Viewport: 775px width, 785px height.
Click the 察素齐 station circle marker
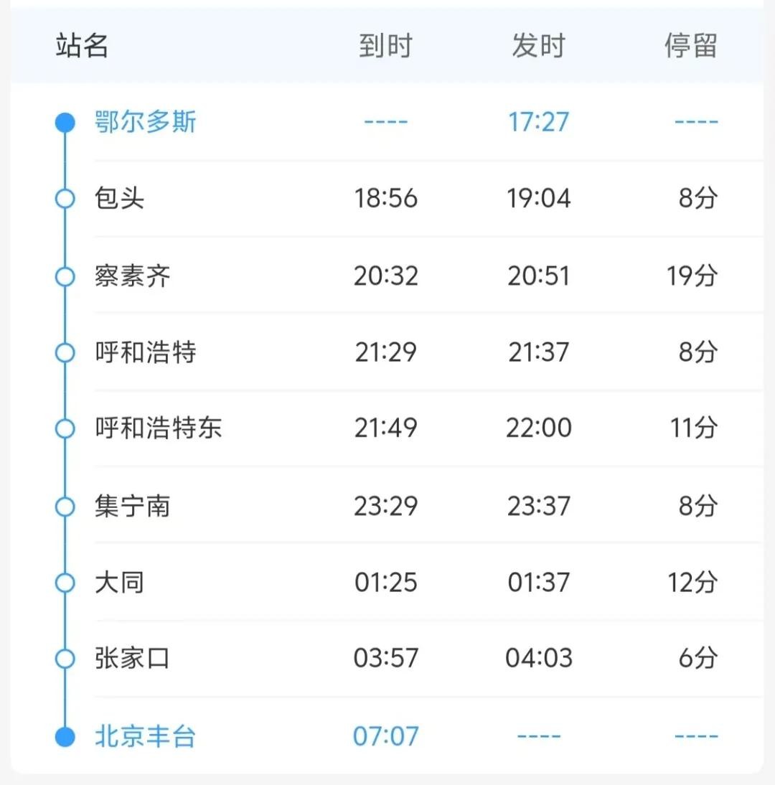(65, 276)
